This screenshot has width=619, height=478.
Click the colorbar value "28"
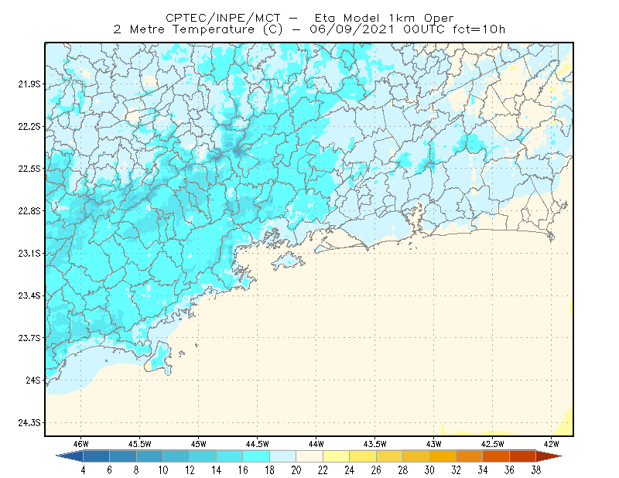[403, 470]
